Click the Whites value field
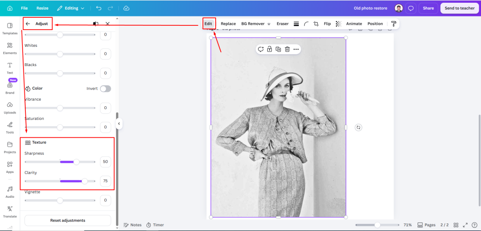The height and width of the screenshot is (231, 481). pos(106,54)
